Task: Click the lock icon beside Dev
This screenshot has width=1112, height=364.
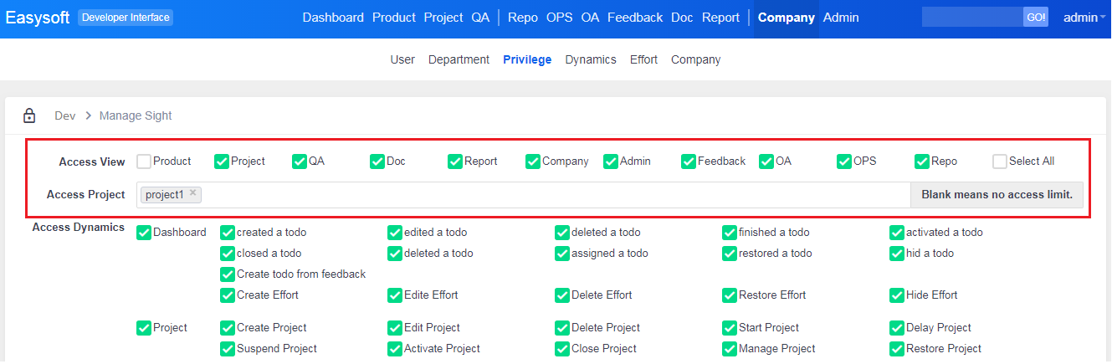Action: [29, 115]
